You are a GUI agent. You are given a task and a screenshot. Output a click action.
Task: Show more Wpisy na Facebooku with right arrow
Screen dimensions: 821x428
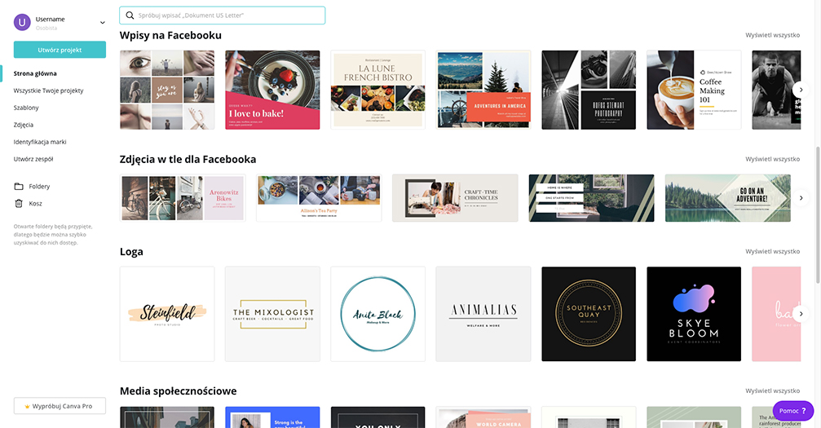(x=801, y=90)
